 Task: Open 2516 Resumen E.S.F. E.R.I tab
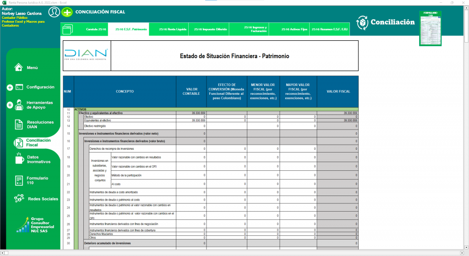click(329, 29)
